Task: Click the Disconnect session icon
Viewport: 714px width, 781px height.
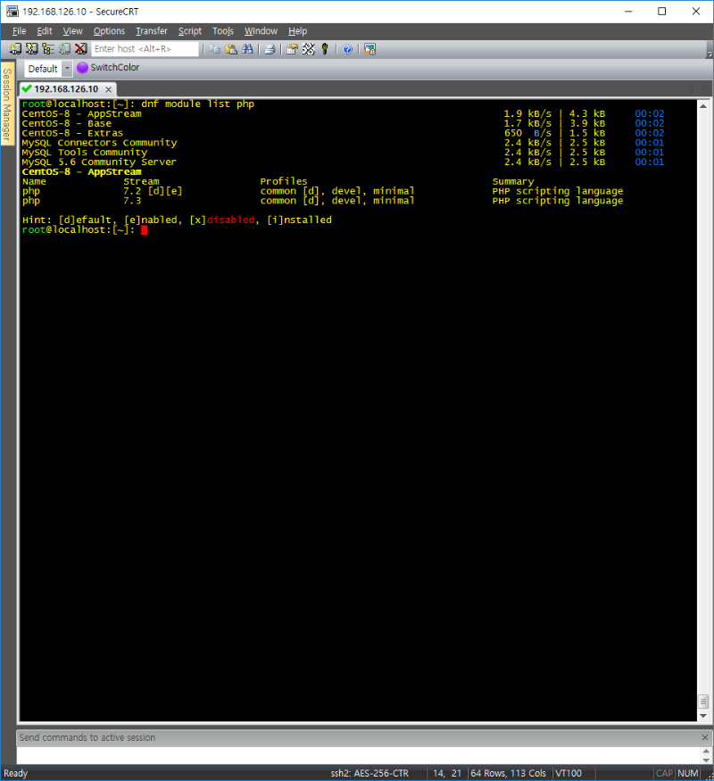Action: point(80,49)
